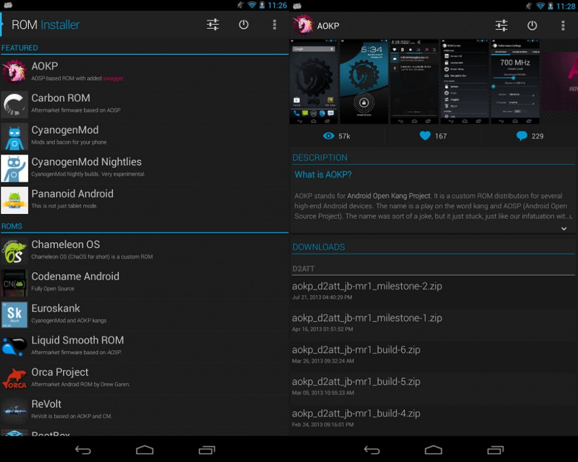Open the 700 MHz performance screenshot thumbnail
This screenshot has height=462, width=578.
click(514, 81)
